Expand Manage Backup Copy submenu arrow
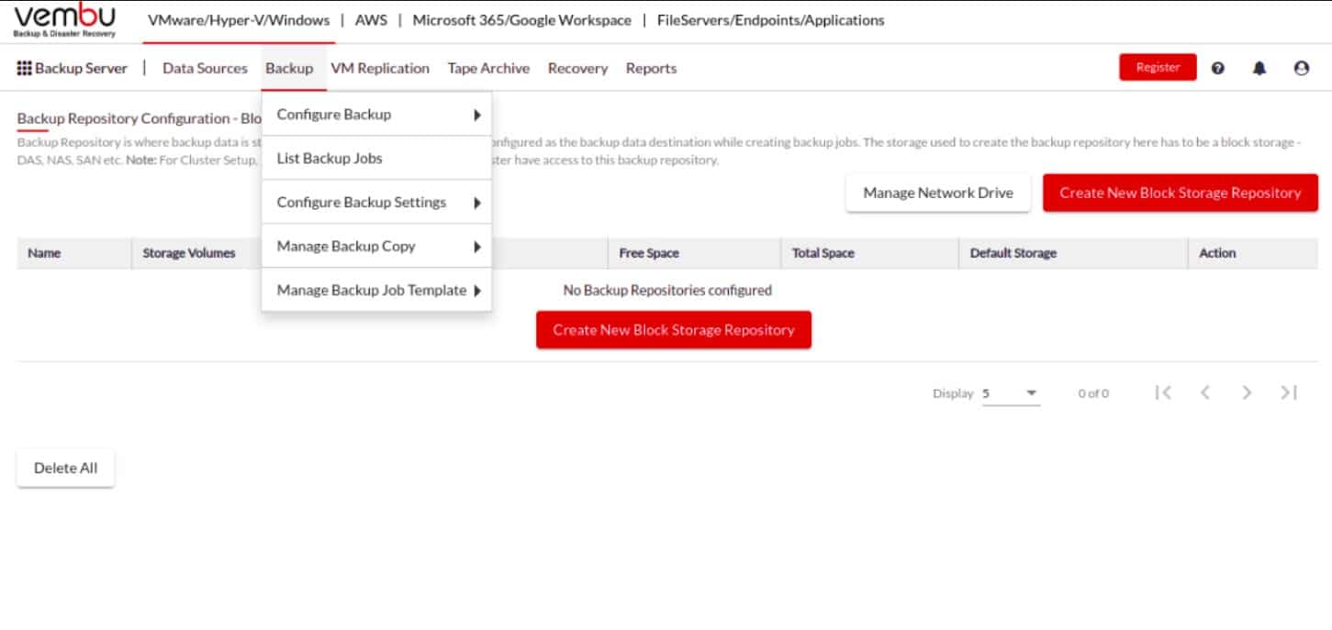This screenshot has width=1332, height=630. pos(477,247)
